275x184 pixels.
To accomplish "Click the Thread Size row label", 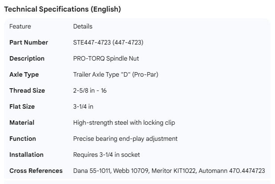I will [27, 90].
